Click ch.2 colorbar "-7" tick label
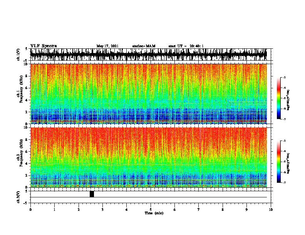 284,182
